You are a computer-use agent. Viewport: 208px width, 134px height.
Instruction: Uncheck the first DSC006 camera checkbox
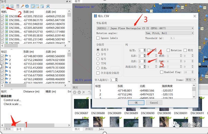click(x=2, y=16)
